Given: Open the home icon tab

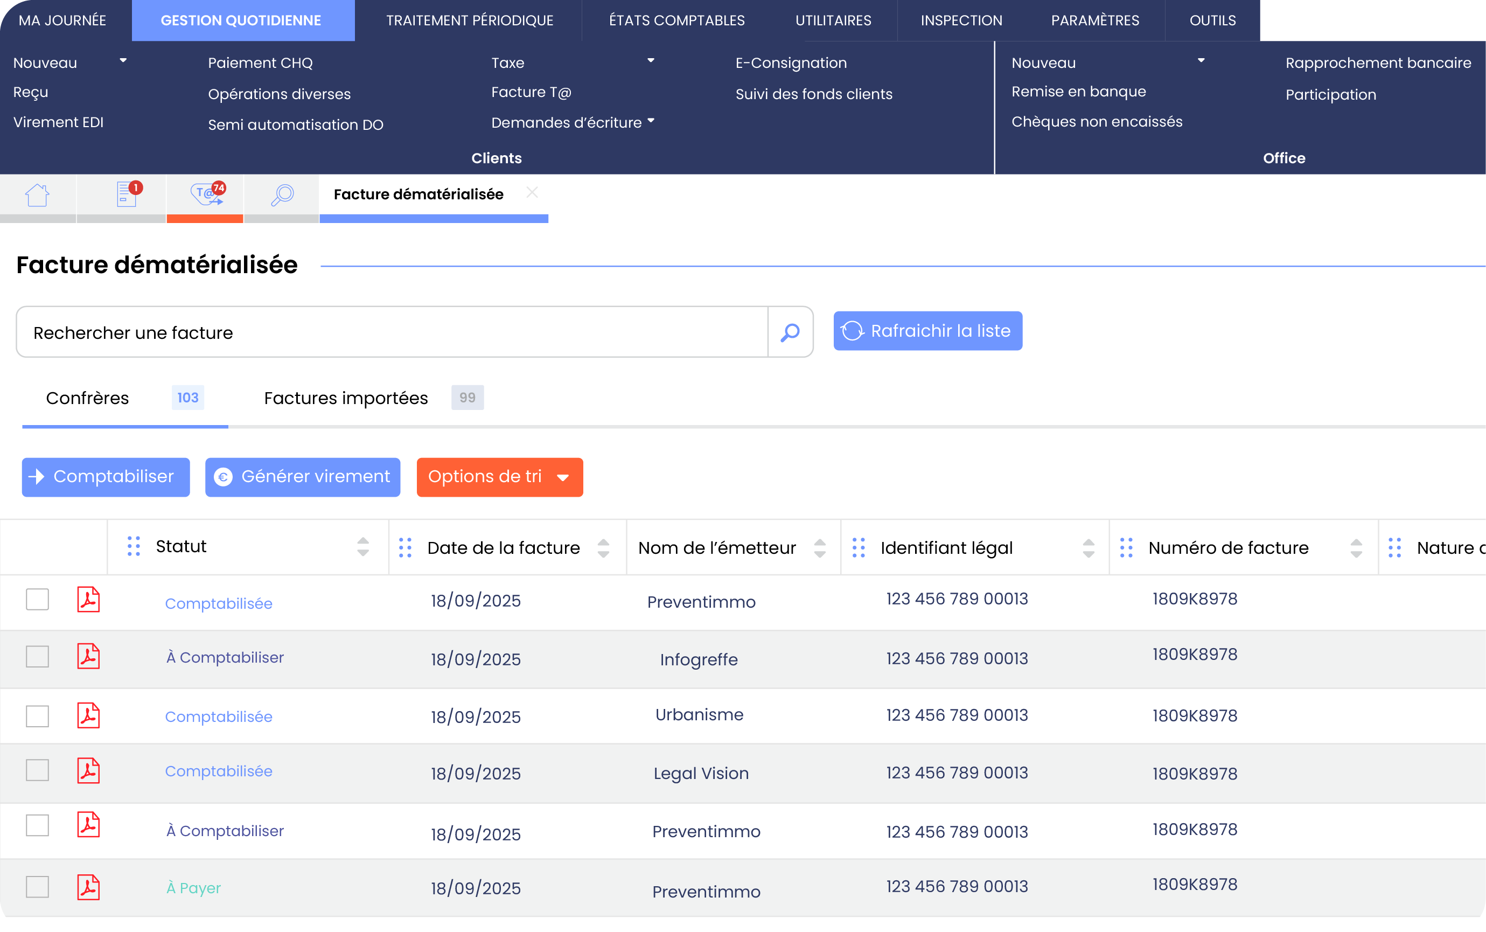Looking at the screenshot, I should pos(37,196).
